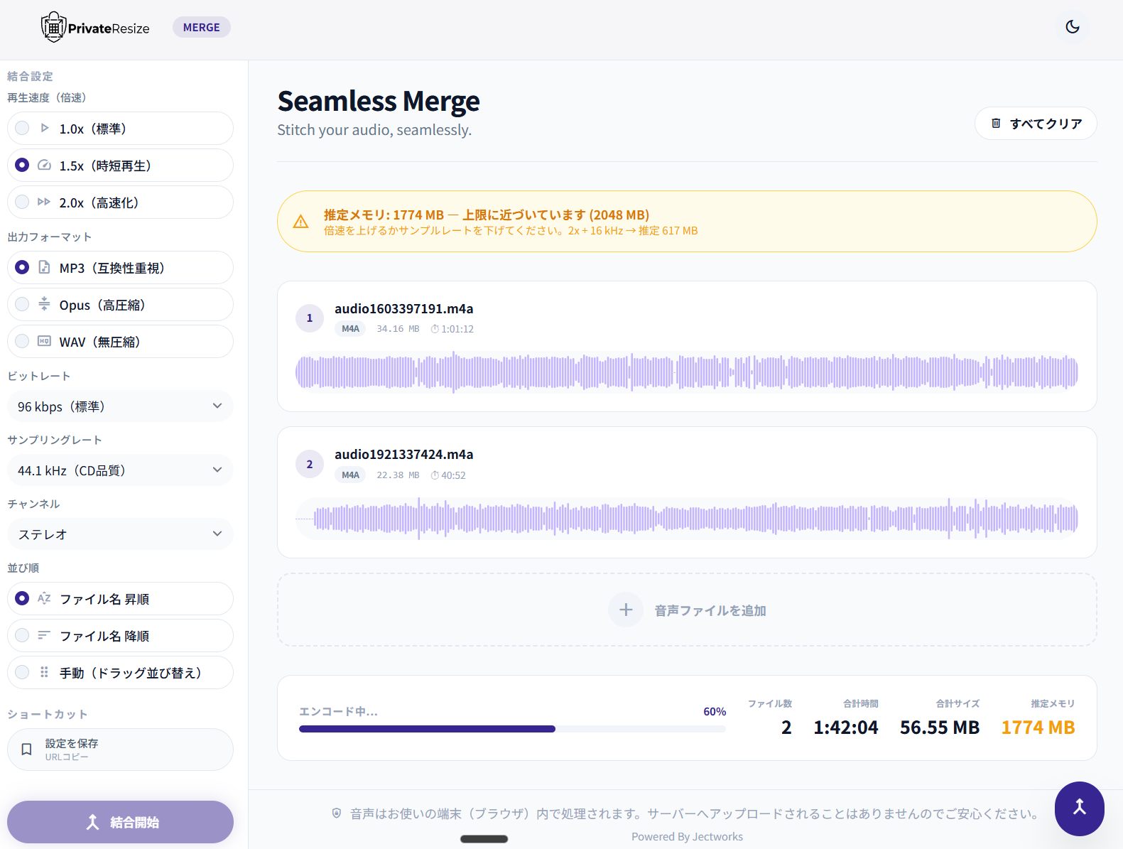
Task: Click the clock icon next to 40:52
Action: tap(435, 475)
